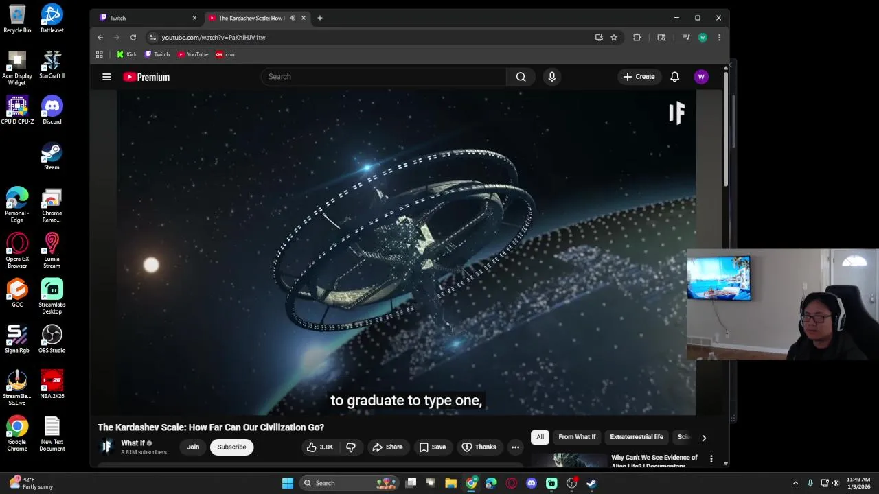Subscribe to What If channel

coord(231,447)
